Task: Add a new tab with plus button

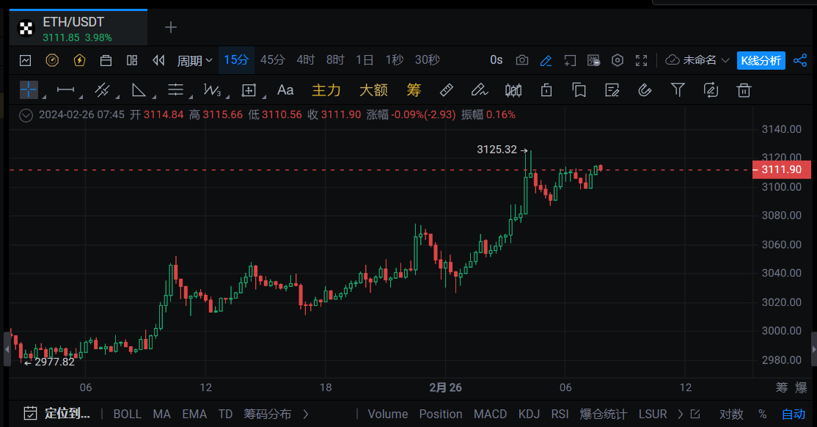Action: 171,27
